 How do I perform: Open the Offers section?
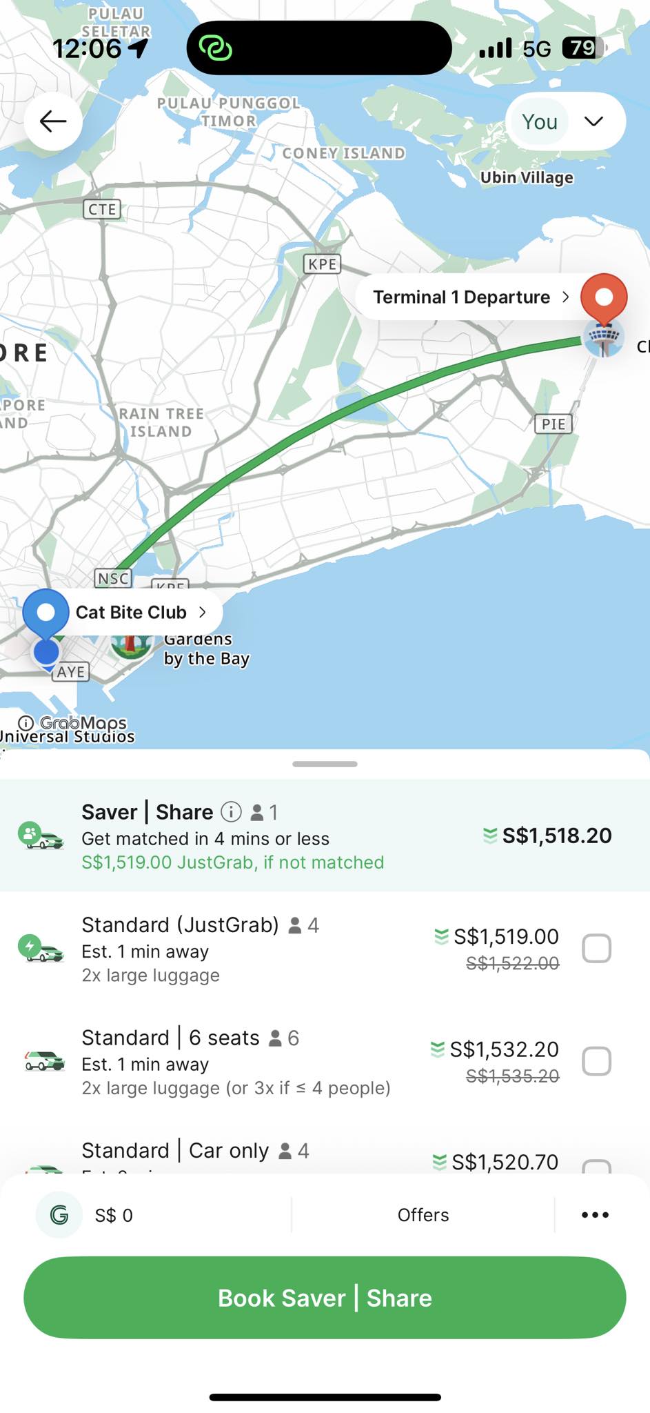click(423, 1215)
